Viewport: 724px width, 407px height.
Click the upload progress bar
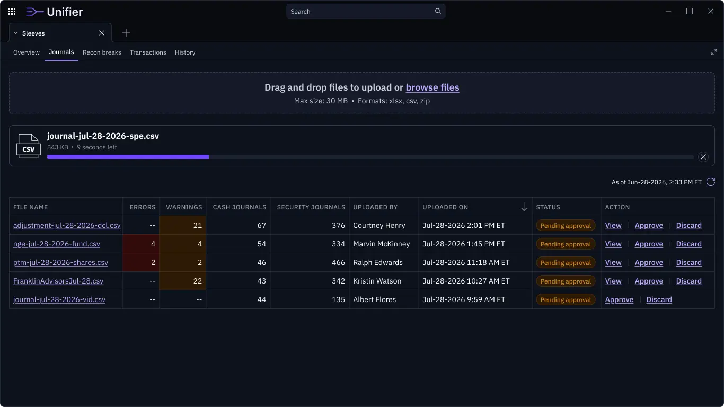click(370, 157)
